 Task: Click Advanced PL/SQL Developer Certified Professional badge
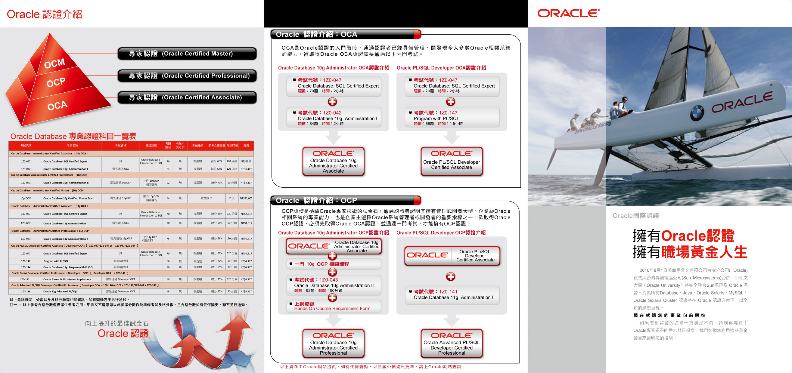451,344
